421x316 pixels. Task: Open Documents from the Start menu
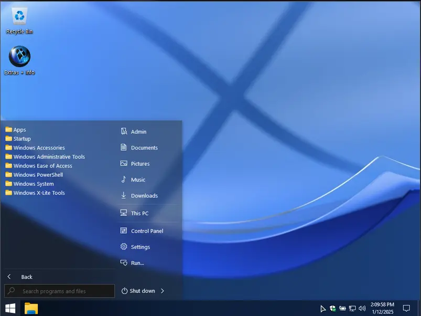145,148
